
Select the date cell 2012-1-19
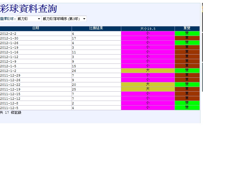pos(36,48)
